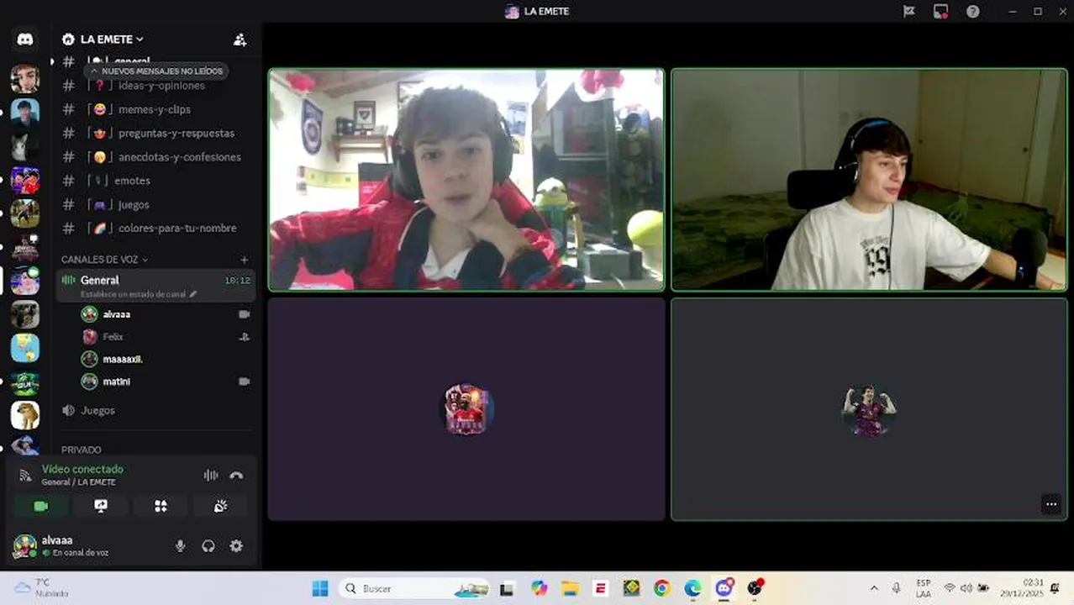
Task: Open the ideas-y-opiniones channel
Action: (156, 86)
